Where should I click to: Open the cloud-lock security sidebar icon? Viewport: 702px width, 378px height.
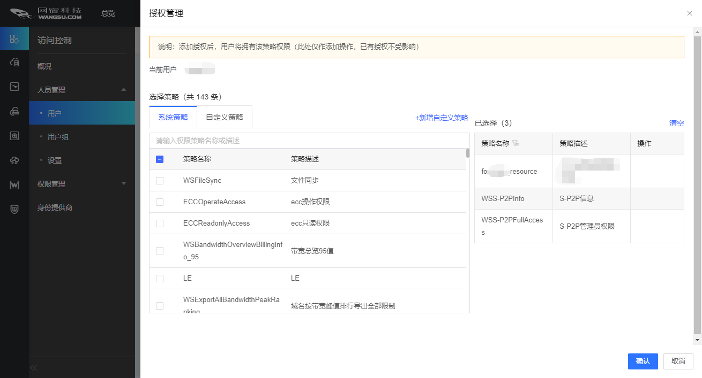[14, 160]
